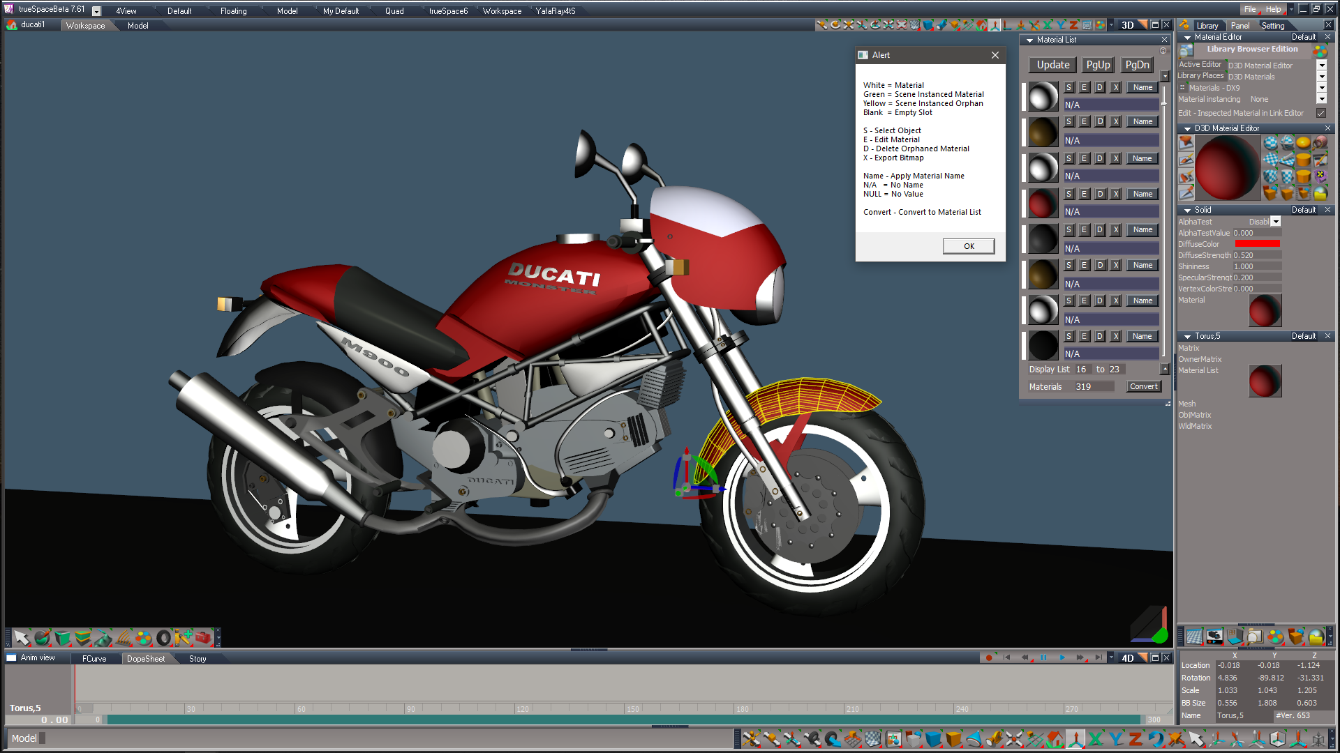
Task: Switch to the Floating layout tab
Action: [234, 11]
